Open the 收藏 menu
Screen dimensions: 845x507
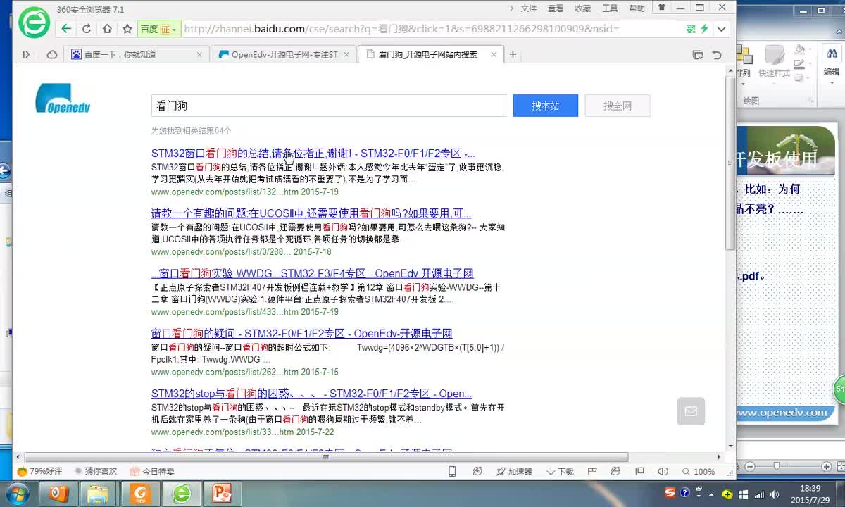tap(583, 8)
